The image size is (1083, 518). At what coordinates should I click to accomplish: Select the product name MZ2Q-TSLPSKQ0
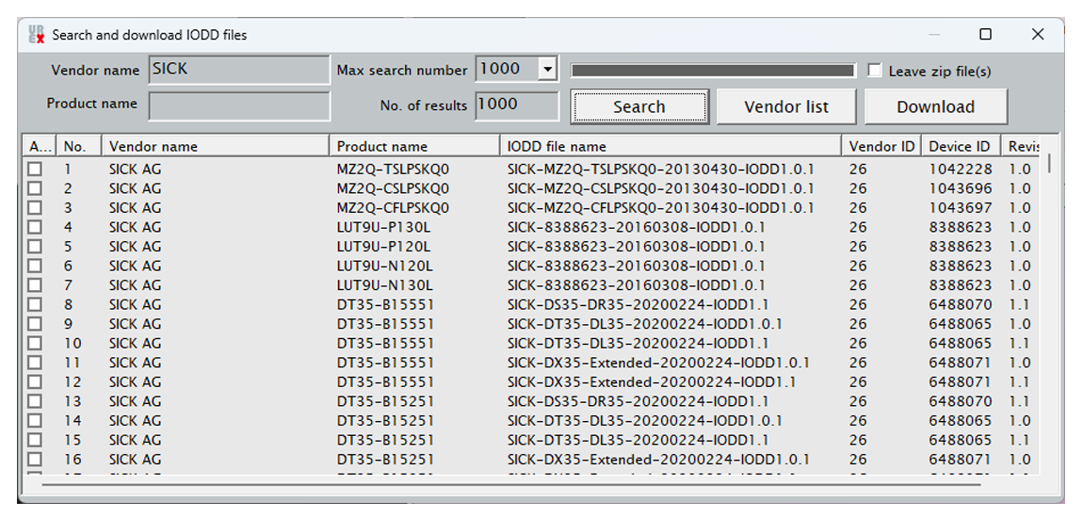393,170
